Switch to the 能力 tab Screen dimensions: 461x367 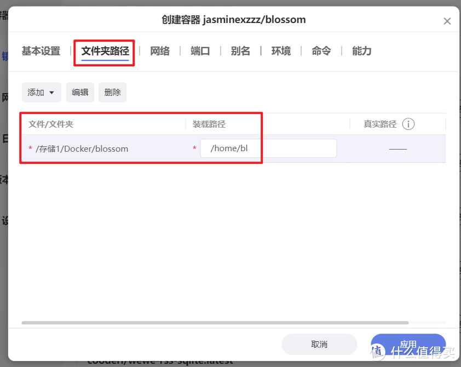pos(361,50)
